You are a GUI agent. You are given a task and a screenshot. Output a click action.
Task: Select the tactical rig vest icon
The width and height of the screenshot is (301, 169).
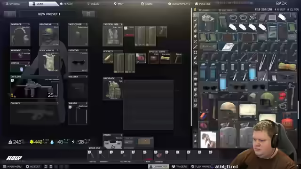[x=113, y=36]
